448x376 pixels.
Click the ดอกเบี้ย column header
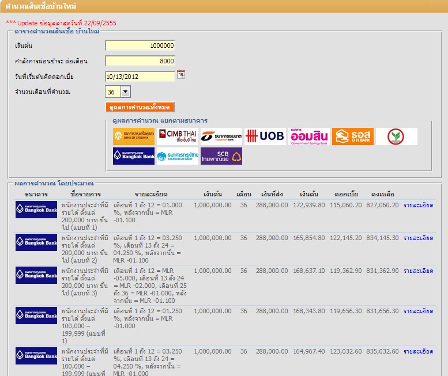tap(346, 194)
